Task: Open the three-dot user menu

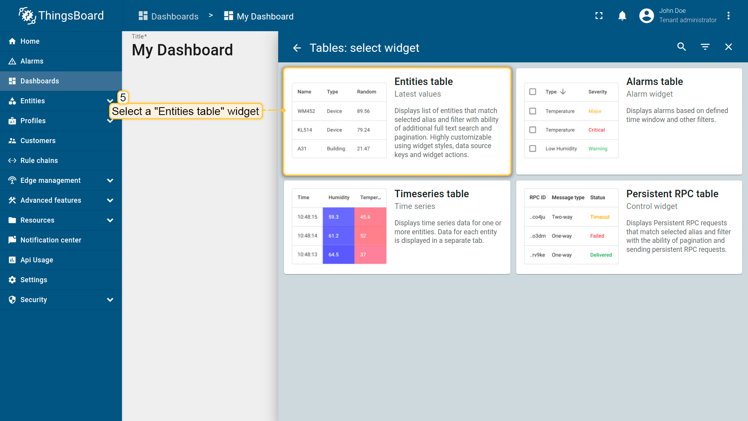Action: 729,16
